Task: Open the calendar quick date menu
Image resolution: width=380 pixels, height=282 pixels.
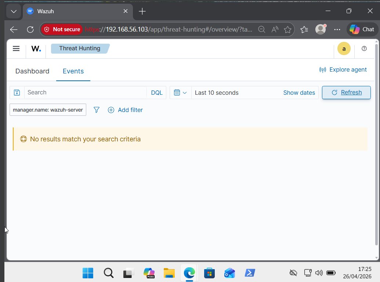Action: pos(181,93)
